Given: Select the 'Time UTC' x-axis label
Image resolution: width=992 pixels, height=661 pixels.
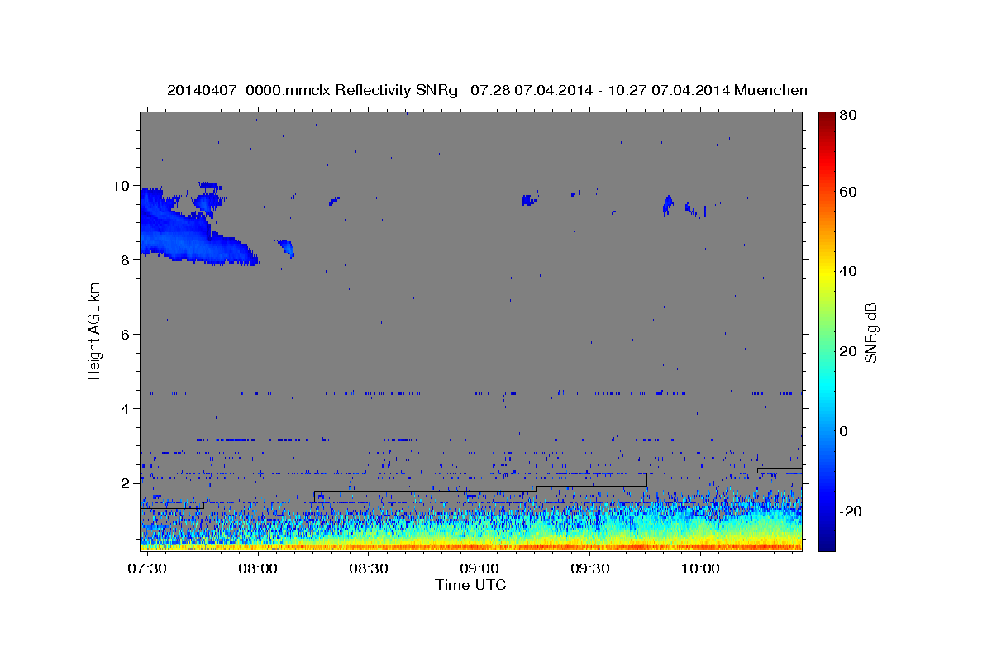Looking at the screenshot, I should point(470,585).
